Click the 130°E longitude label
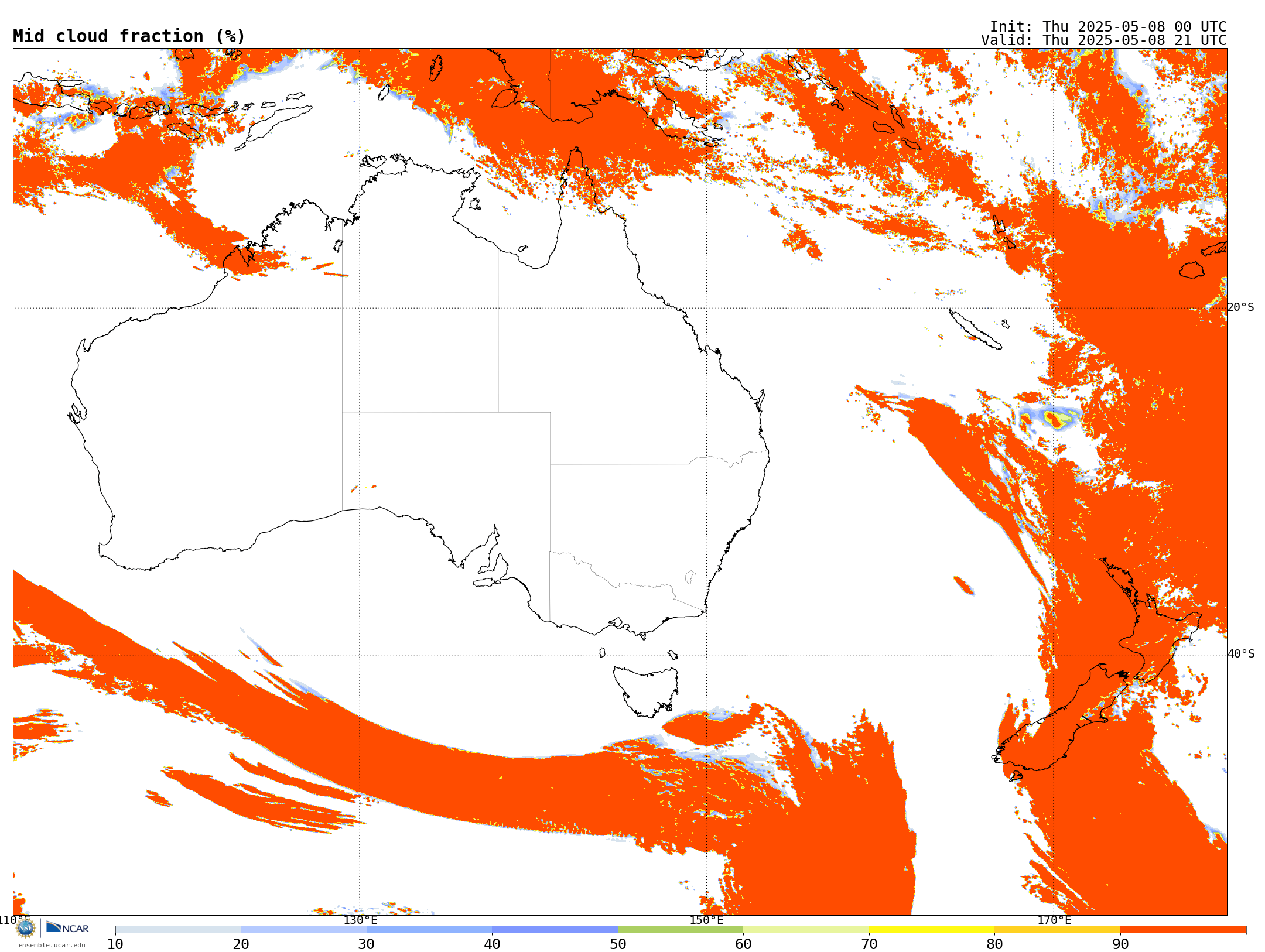 pos(360,920)
